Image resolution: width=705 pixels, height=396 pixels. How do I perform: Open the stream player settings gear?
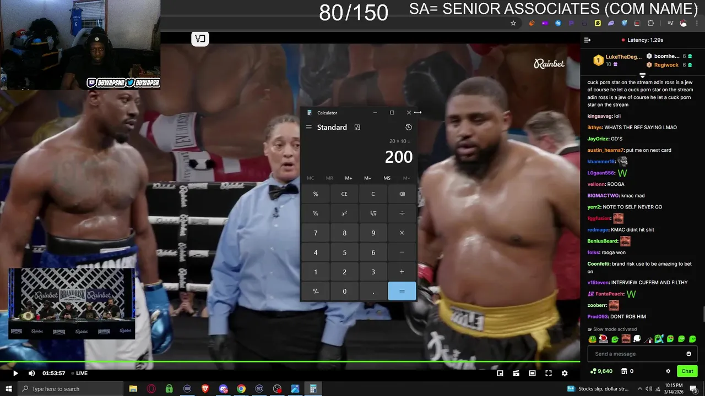(x=565, y=373)
